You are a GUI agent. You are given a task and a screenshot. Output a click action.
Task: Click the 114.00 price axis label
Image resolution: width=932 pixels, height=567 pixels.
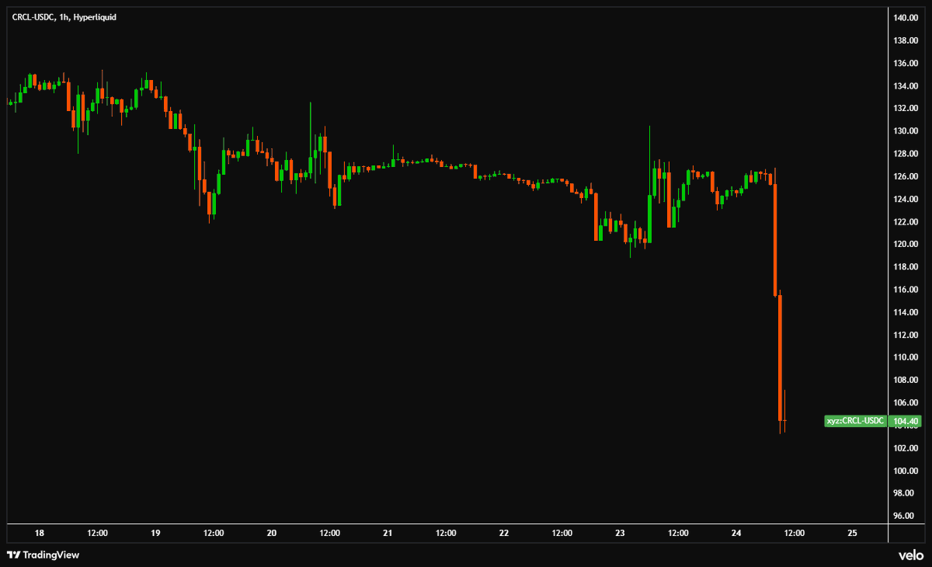pos(906,312)
